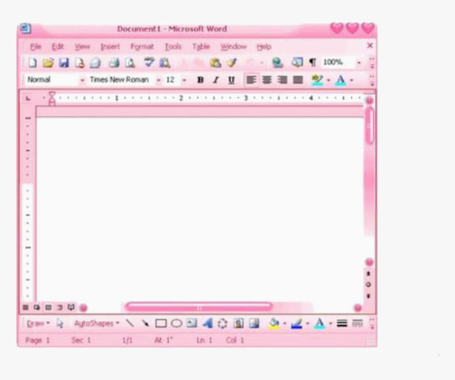455x380 pixels.
Task: Open the font size dropdown showing 12
Action: pyautogui.click(x=184, y=80)
